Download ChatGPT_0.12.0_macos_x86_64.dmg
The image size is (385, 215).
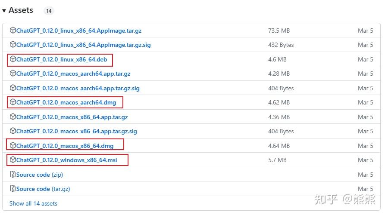pos(65,146)
